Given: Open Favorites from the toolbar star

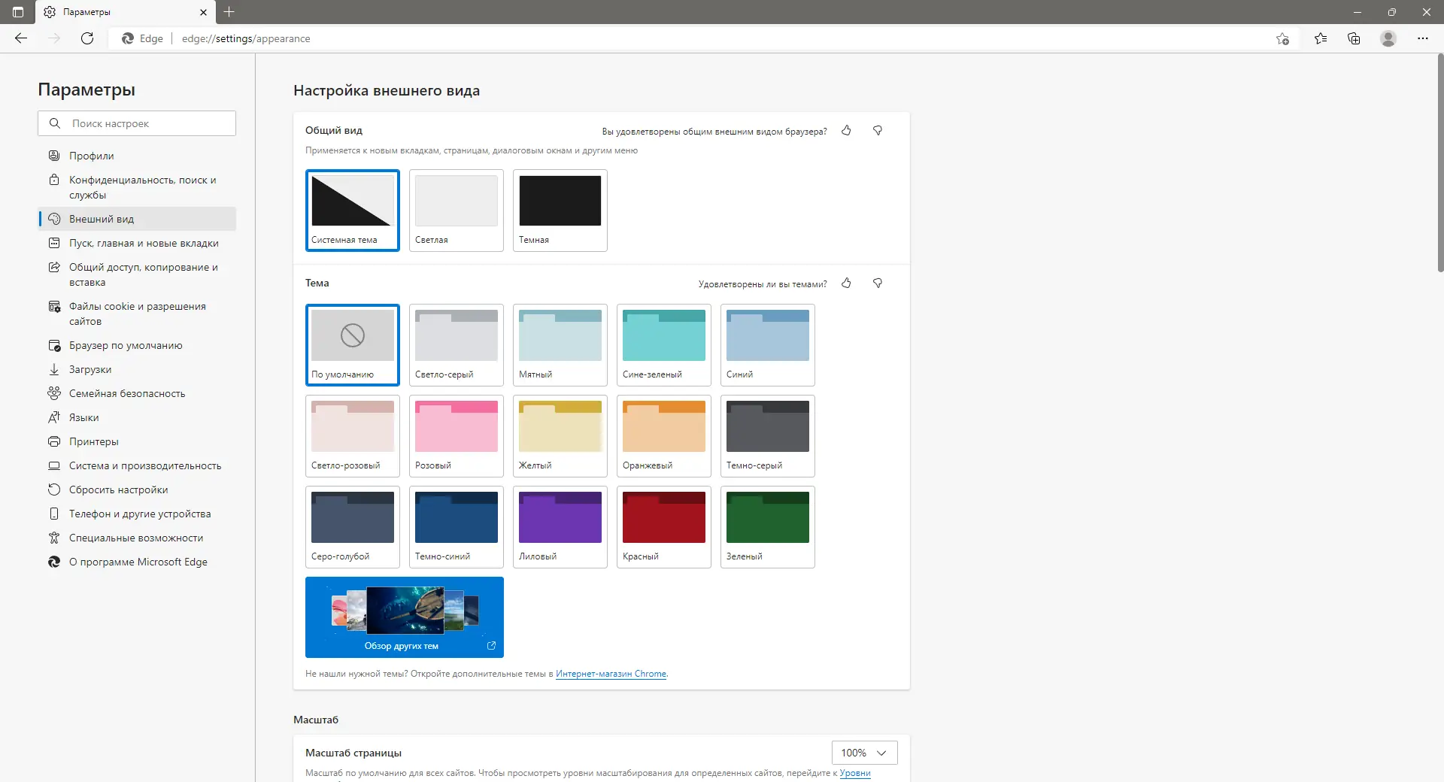Looking at the screenshot, I should (x=1320, y=38).
